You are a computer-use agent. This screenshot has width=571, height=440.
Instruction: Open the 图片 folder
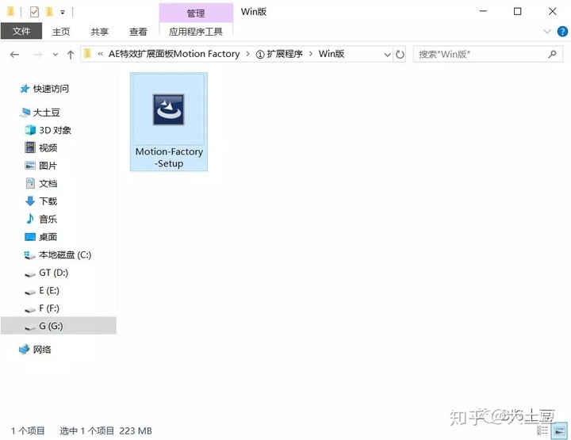click(x=48, y=166)
